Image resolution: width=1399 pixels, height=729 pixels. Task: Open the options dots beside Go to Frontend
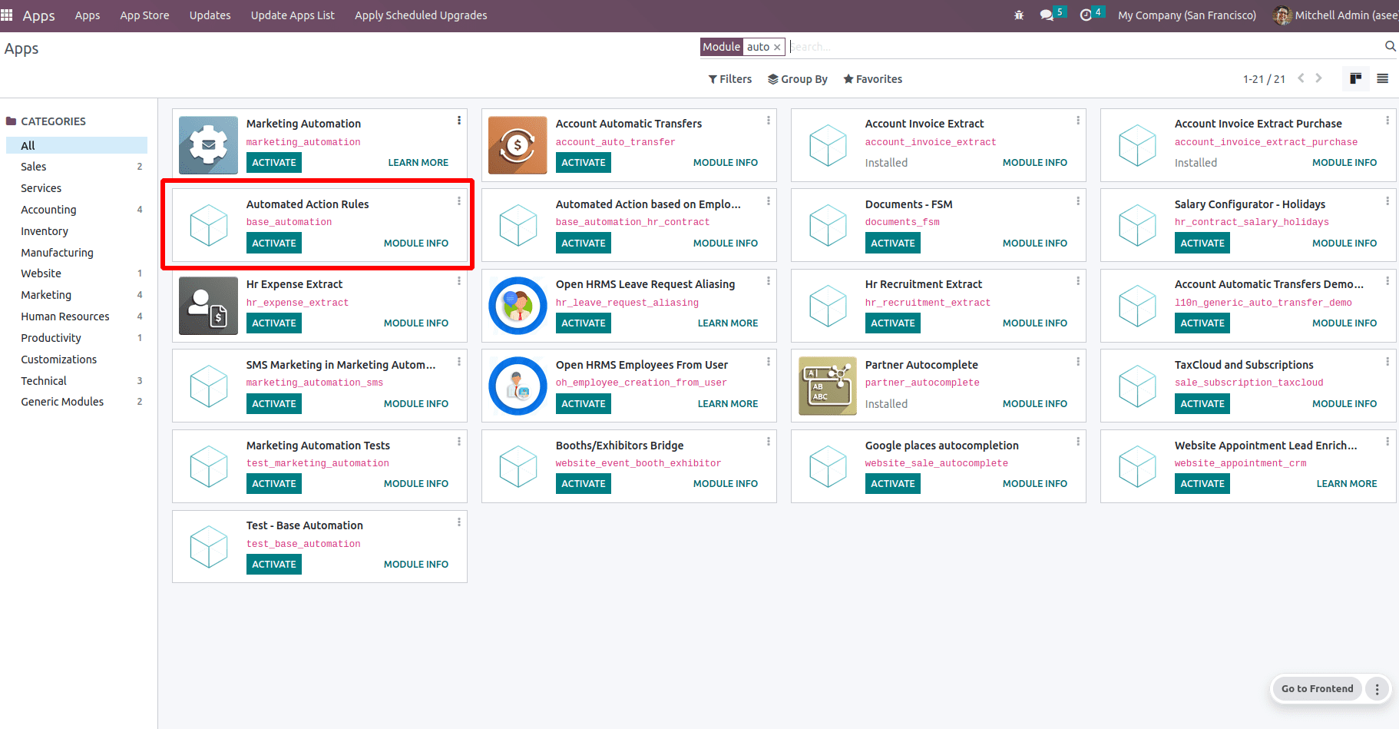click(x=1378, y=689)
